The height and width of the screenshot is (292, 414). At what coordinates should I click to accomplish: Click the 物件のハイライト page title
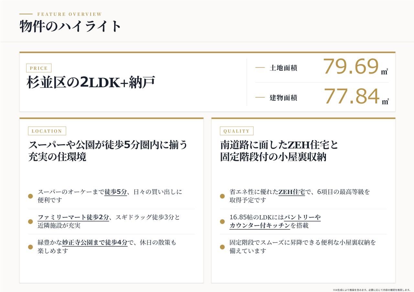click(x=70, y=26)
